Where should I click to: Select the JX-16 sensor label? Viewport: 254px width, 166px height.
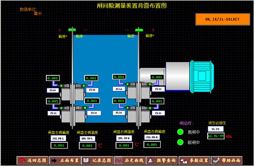point(119,113)
